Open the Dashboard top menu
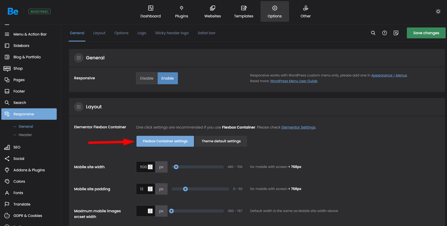Screen dimensions: 447x226 coord(150,11)
